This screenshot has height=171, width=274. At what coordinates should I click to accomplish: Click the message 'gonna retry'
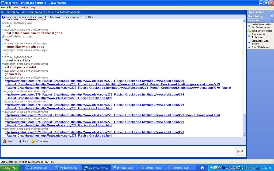point(13,74)
